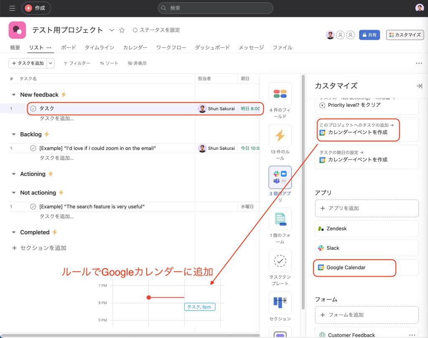Click the pink project color icon
The height and width of the screenshot is (338, 428).
(17, 30)
